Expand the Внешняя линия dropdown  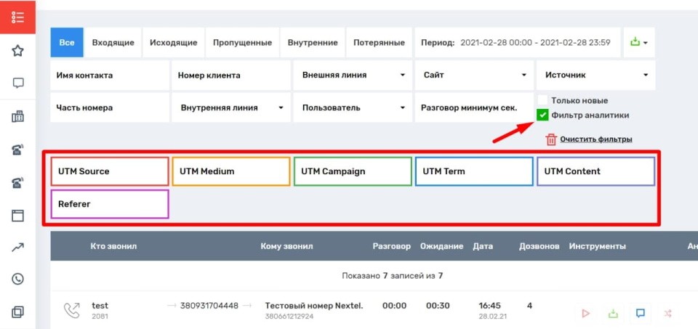tap(352, 76)
